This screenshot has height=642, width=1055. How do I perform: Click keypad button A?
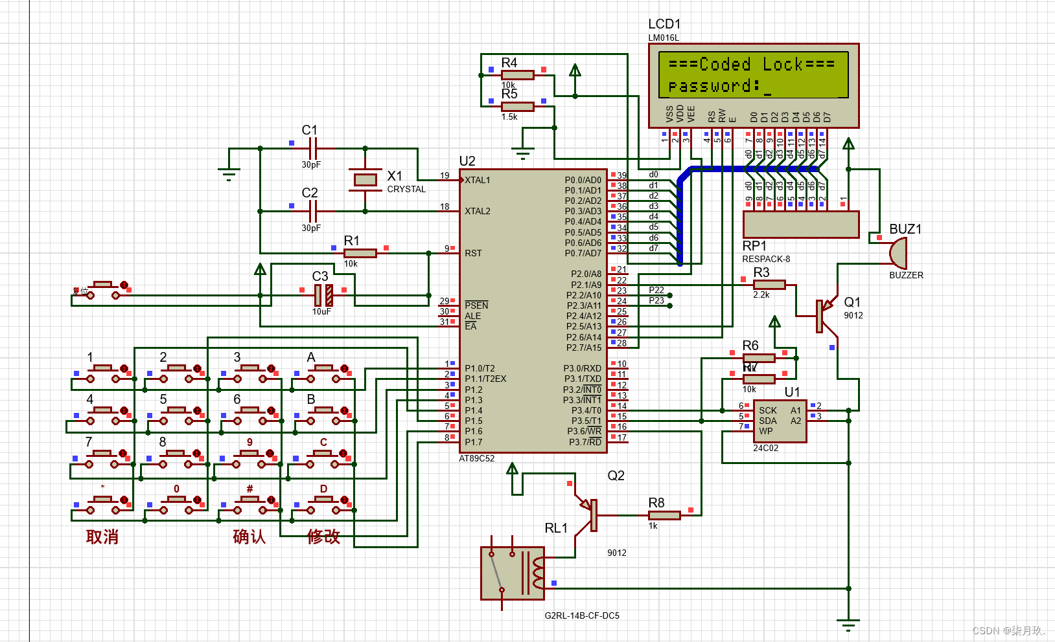323,373
